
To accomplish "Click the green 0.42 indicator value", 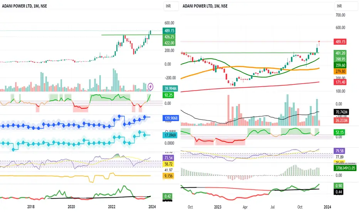I will pyautogui.click(x=168, y=196).
